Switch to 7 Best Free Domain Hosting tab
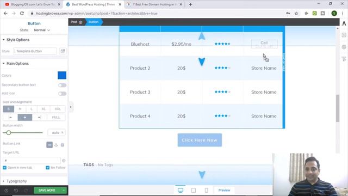348x196 pixels. [154, 4]
